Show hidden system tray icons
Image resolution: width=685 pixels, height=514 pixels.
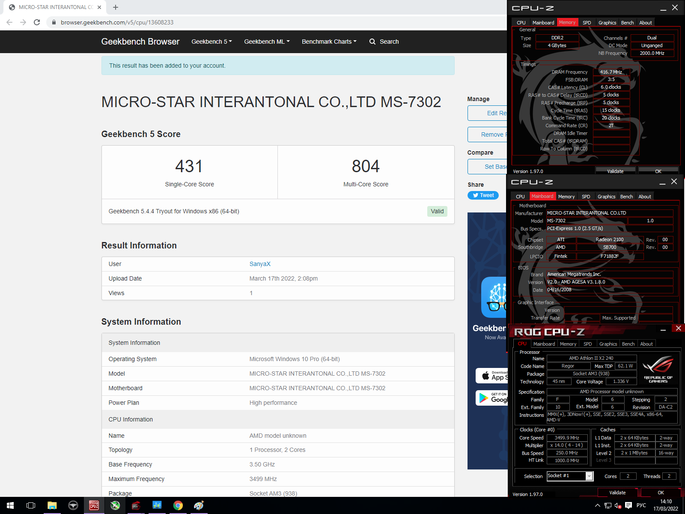(597, 505)
